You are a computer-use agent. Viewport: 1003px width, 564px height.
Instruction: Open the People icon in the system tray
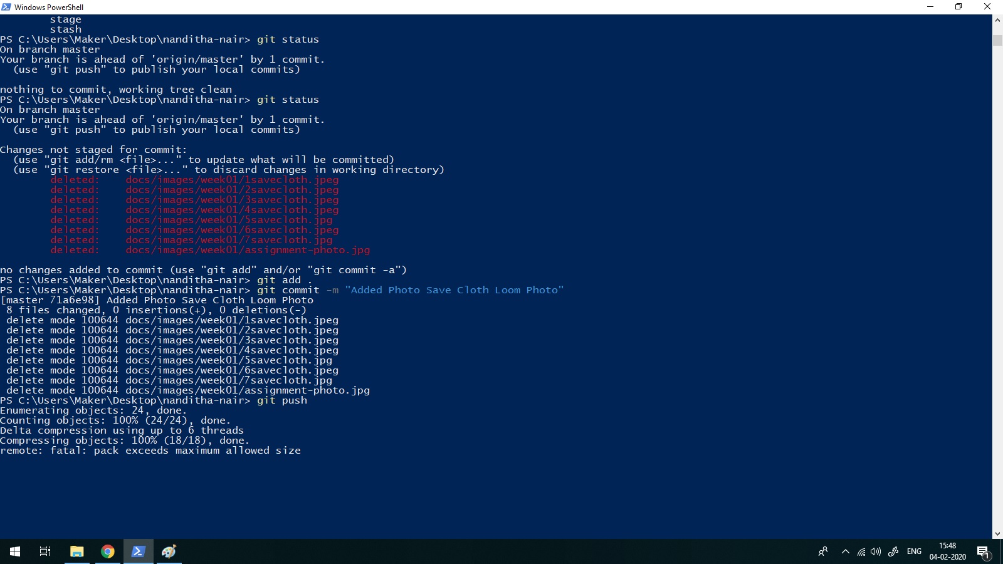(x=823, y=551)
